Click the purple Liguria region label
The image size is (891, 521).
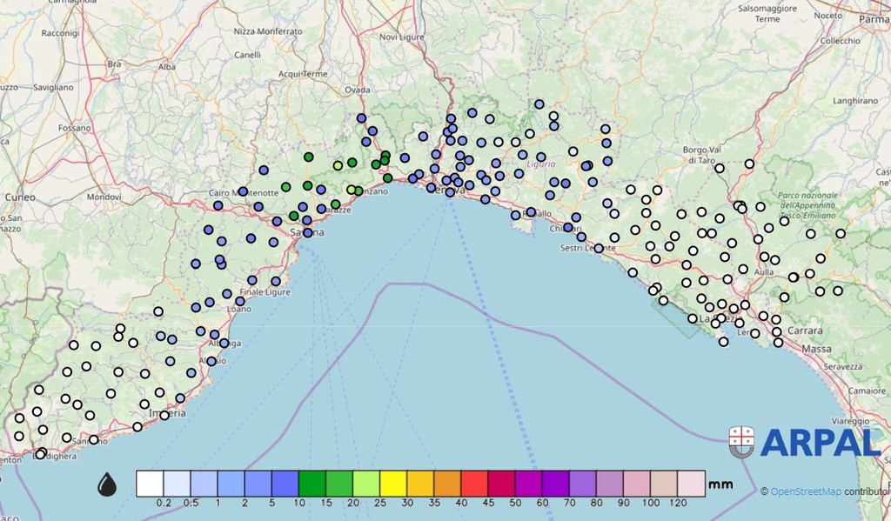coord(541,164)
